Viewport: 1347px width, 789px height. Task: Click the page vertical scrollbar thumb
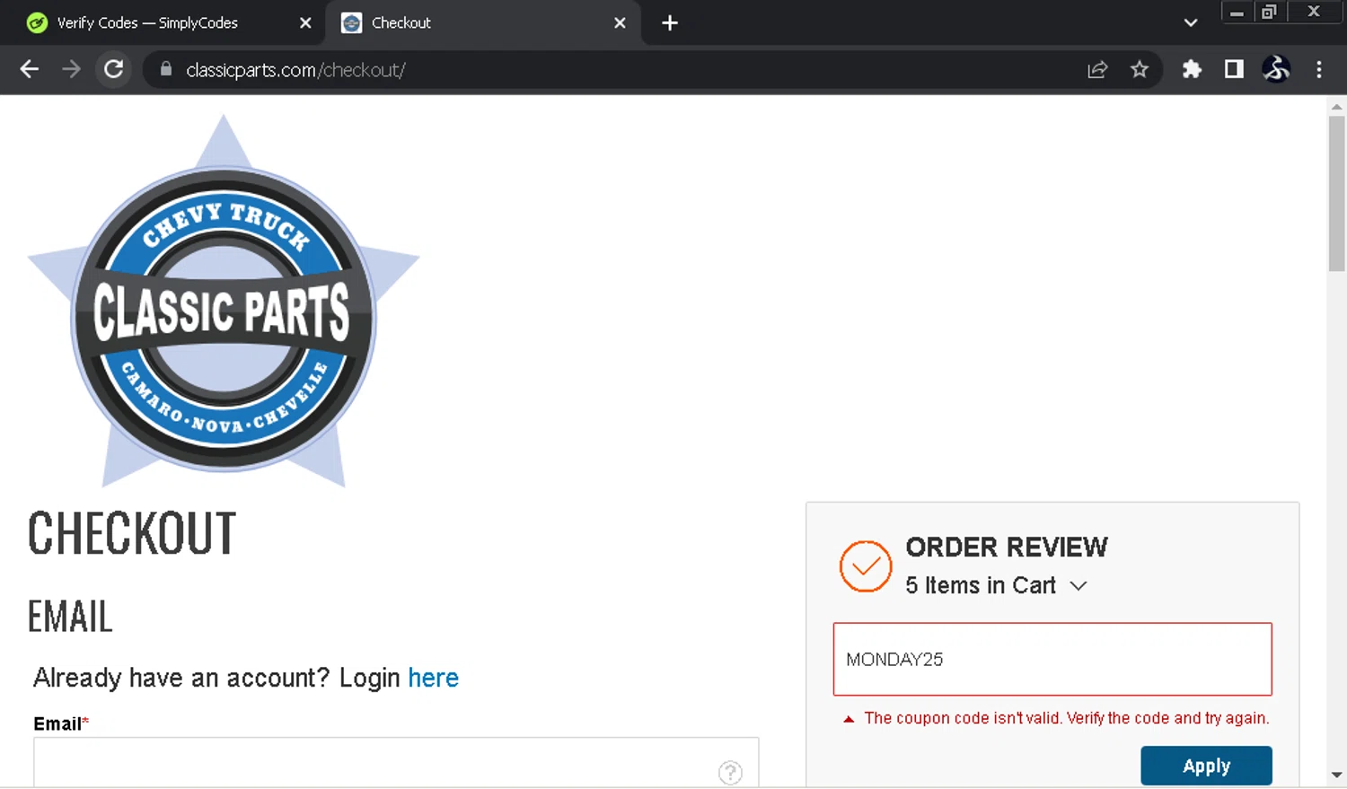(1336, 193)
